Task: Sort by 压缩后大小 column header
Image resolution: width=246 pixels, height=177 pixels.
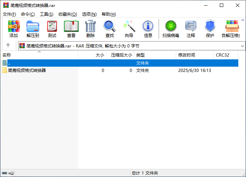Action: [x=120, y=55]
